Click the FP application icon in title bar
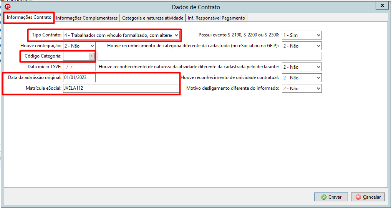The image size is (391, 209). [8, 7]
